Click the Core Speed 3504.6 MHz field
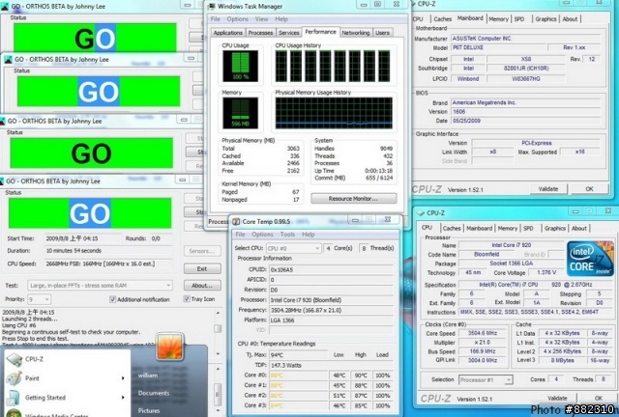Image resolution: width=619 pixels, height=417 pixels. [x=483, y=333]
